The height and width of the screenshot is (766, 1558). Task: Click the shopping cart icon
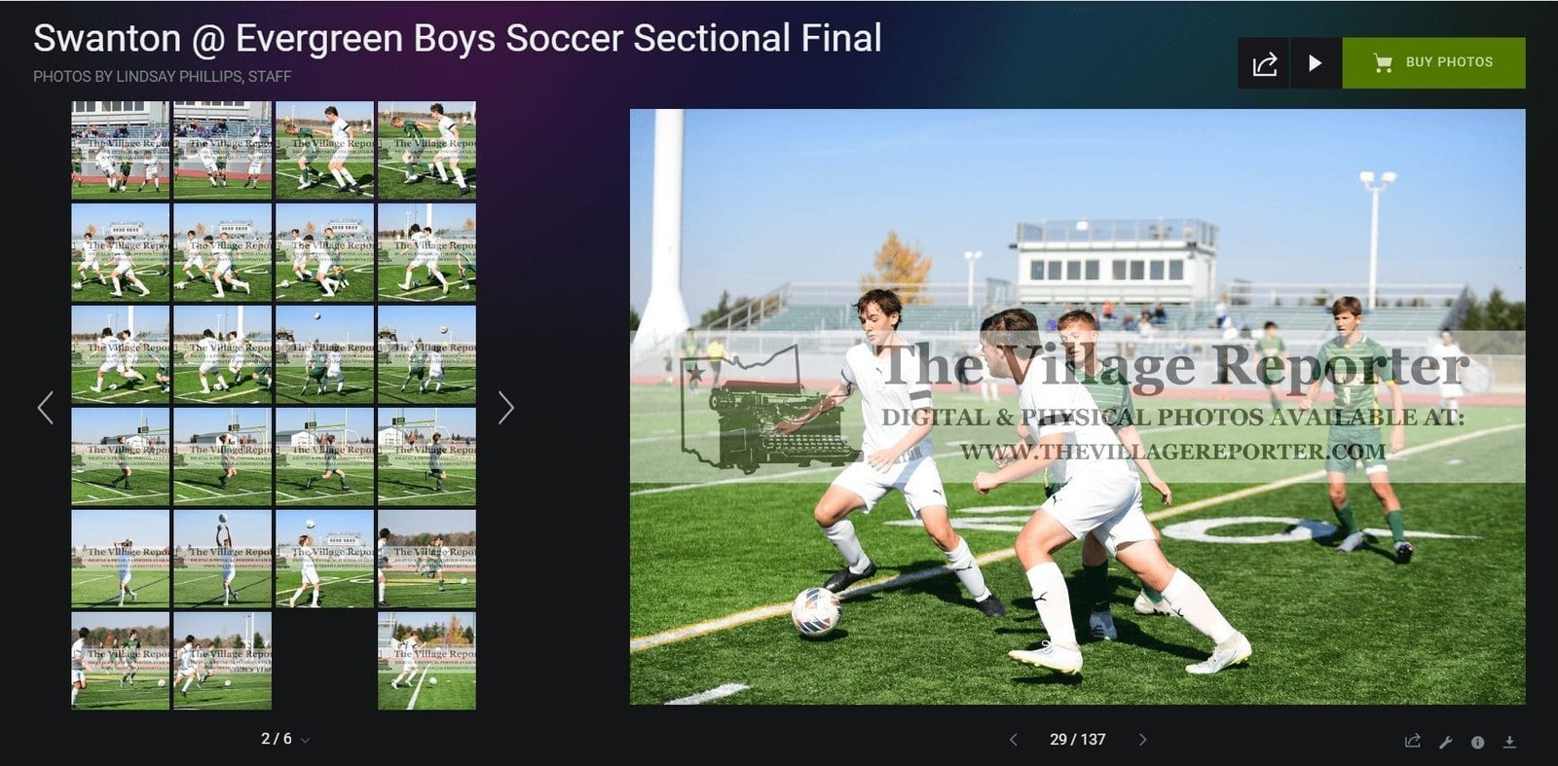click(1382, 63)
